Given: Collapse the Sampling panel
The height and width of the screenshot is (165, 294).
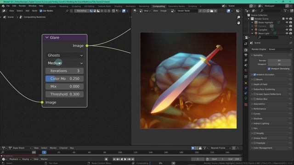Looking at the screenshot, I should point(252,55).
